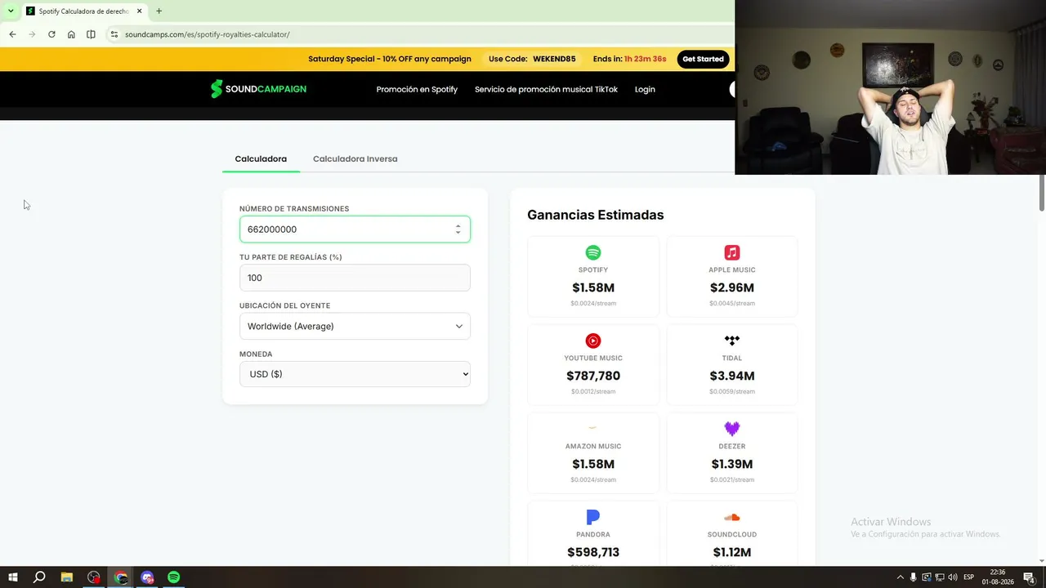Open the Windows notification center
This screenshot has height=588, width=1046.
[x=1030, y=577]
